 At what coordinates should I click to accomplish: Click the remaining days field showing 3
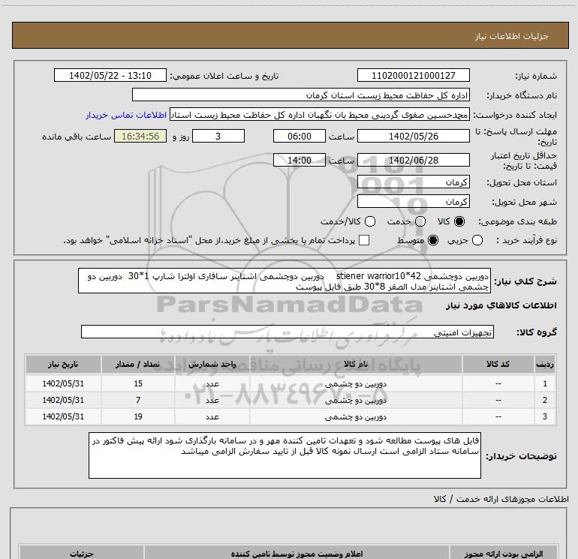(x=218, y=137)
